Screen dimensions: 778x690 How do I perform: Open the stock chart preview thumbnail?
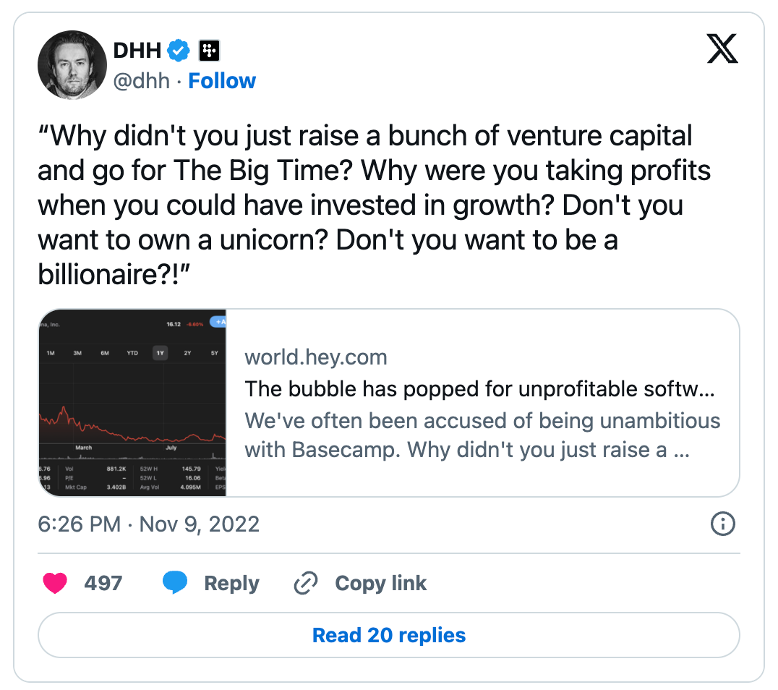click(x=132, y=403)
